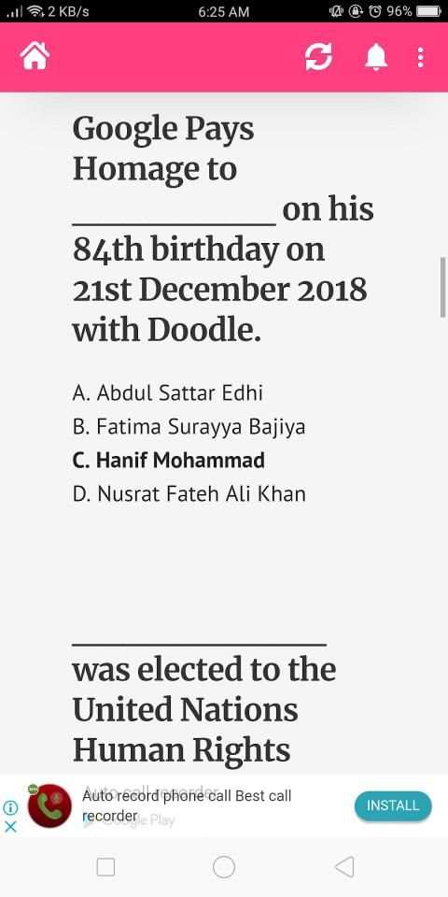Select option D. Nusrat Fateh Ali Khan
The width and height of the screenshot is (448, 897).
189,493
